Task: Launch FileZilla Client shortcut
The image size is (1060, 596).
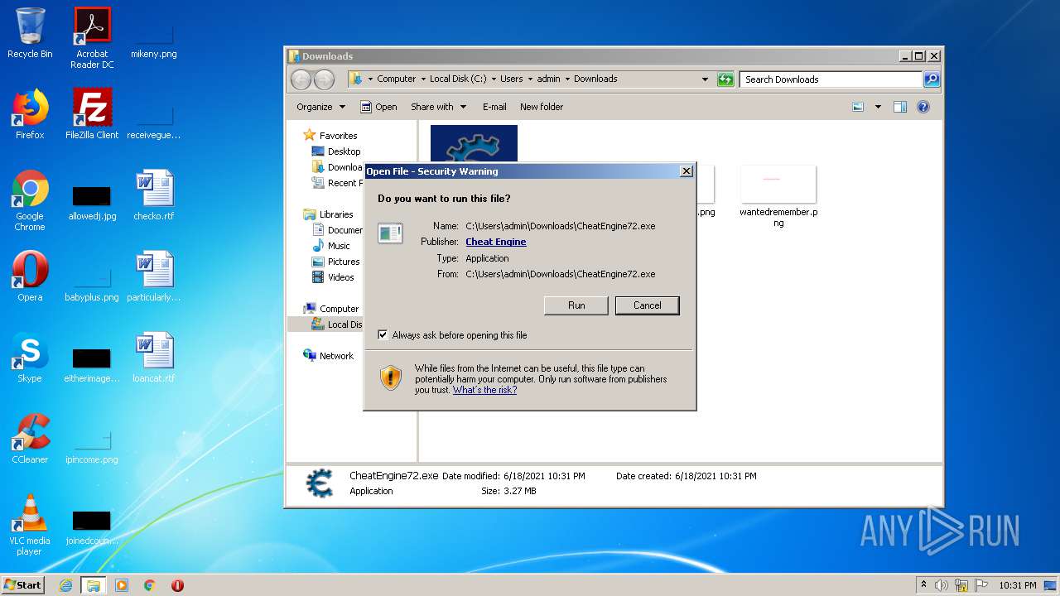Action: (92, 114)
